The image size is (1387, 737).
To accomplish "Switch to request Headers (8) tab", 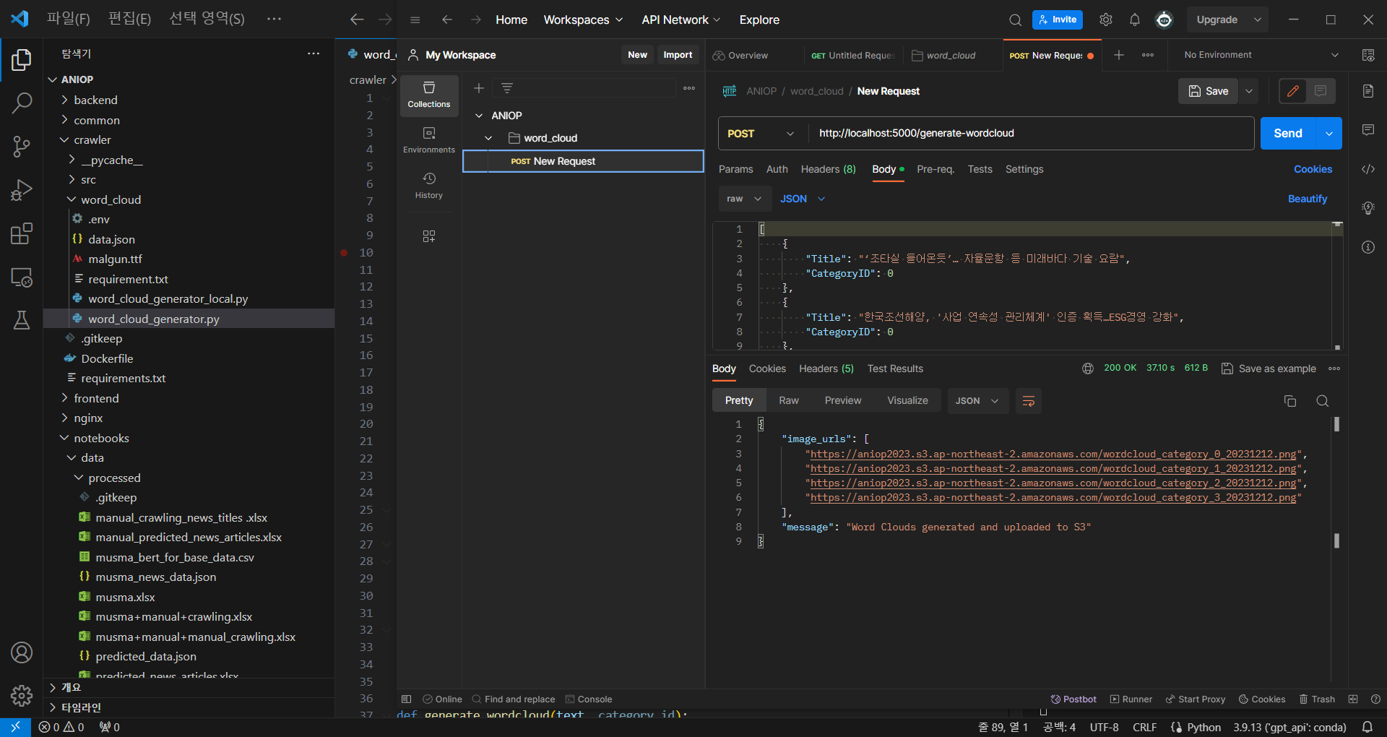I will coord(828,169).
